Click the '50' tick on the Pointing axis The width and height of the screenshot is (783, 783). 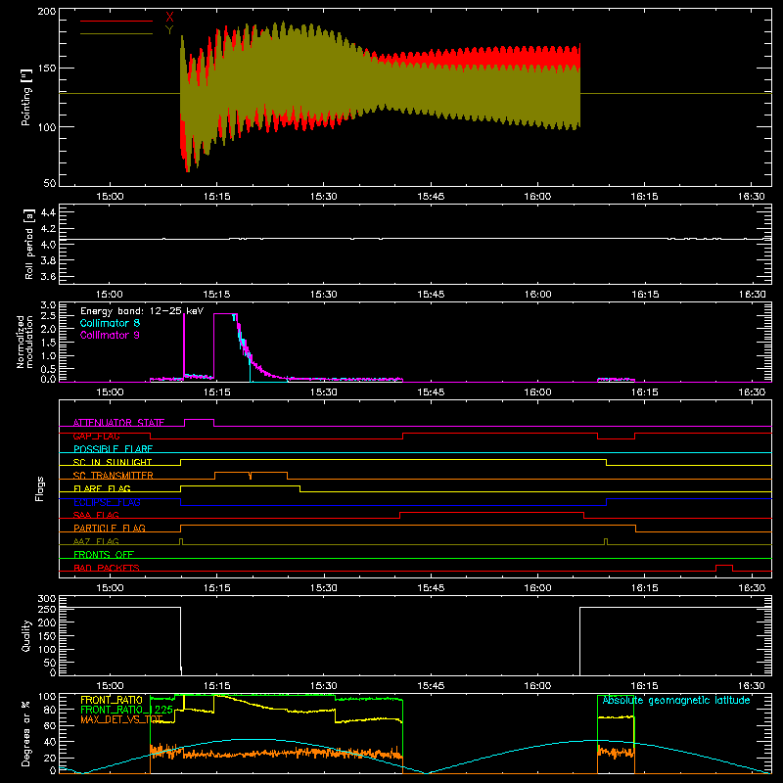coord(50,183)
